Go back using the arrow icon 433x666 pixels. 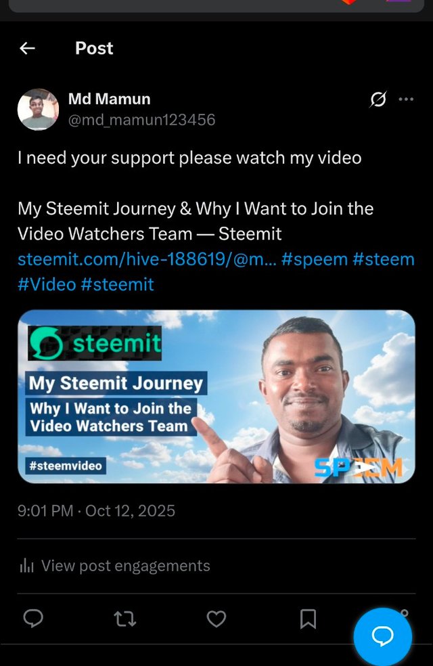point(27,49)
